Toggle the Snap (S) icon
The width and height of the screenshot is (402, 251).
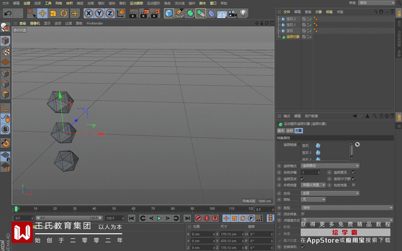click(5, 129)
